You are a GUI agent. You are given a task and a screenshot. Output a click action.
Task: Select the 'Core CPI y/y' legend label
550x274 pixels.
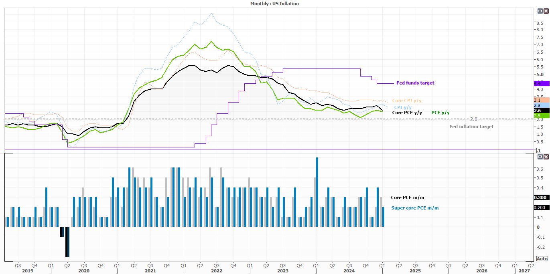407,101
